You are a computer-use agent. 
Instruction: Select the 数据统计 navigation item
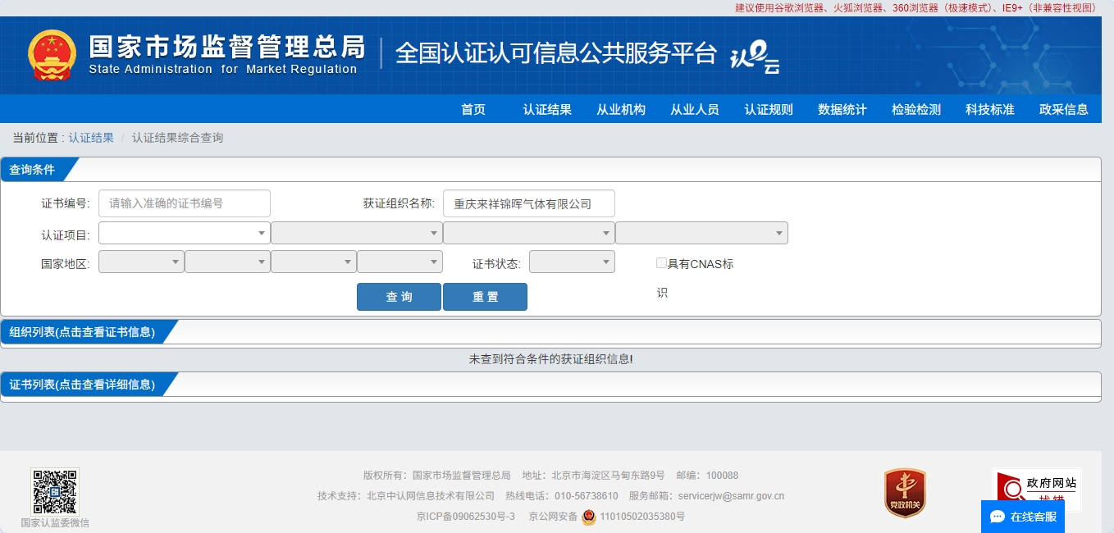[842, 109]
